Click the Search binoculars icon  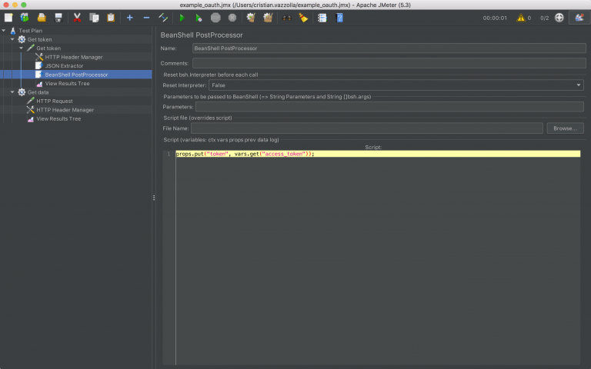287,18
